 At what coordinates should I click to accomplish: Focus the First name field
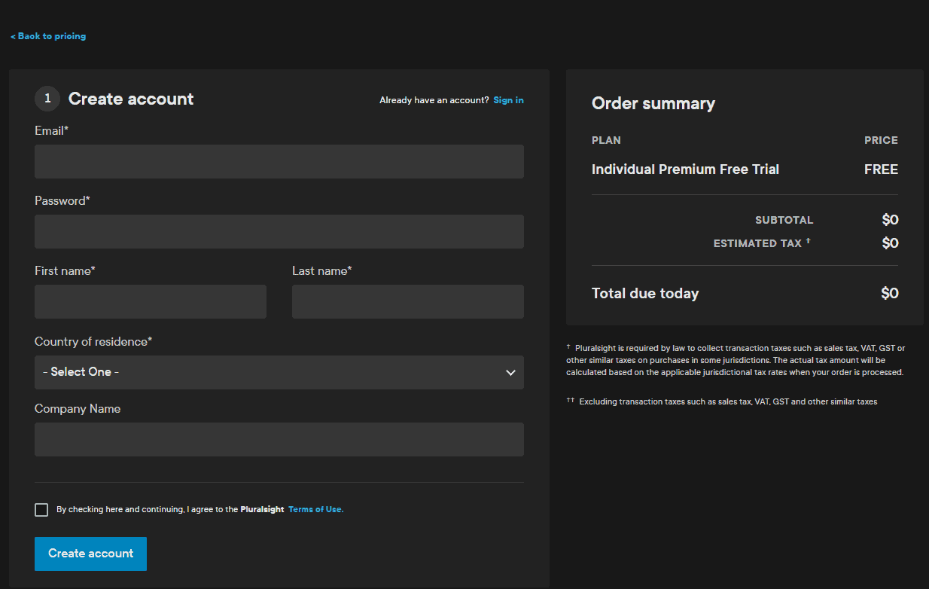coord(150,301)
